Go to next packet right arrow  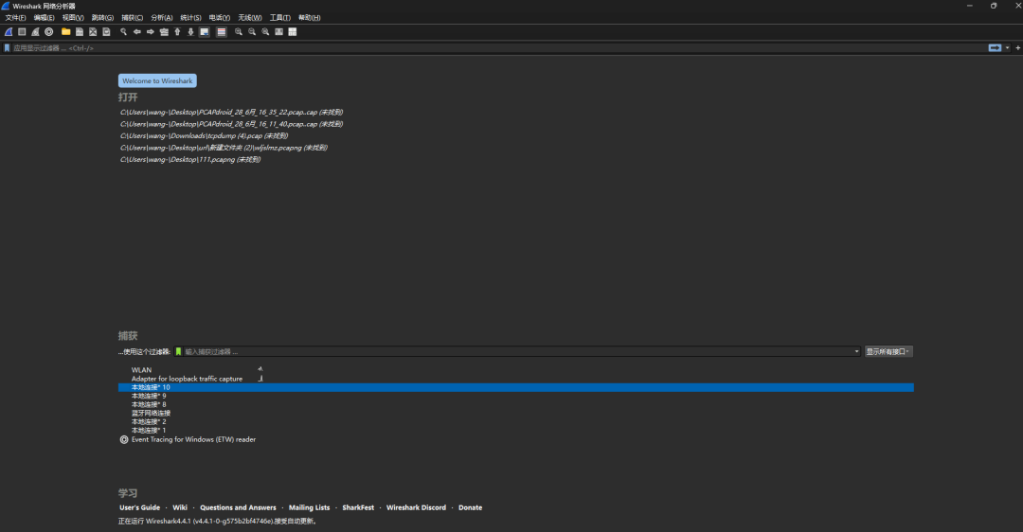151,31
